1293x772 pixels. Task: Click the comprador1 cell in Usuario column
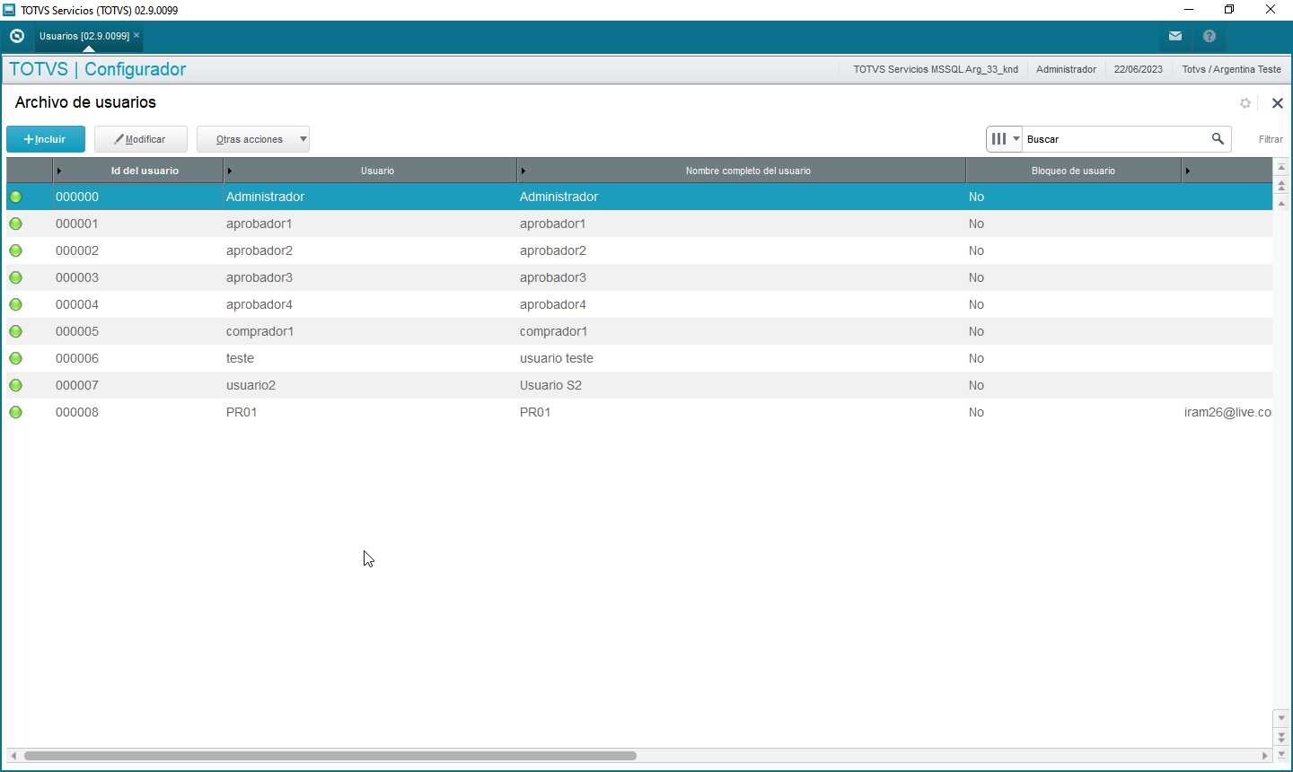tap(371, 331)
